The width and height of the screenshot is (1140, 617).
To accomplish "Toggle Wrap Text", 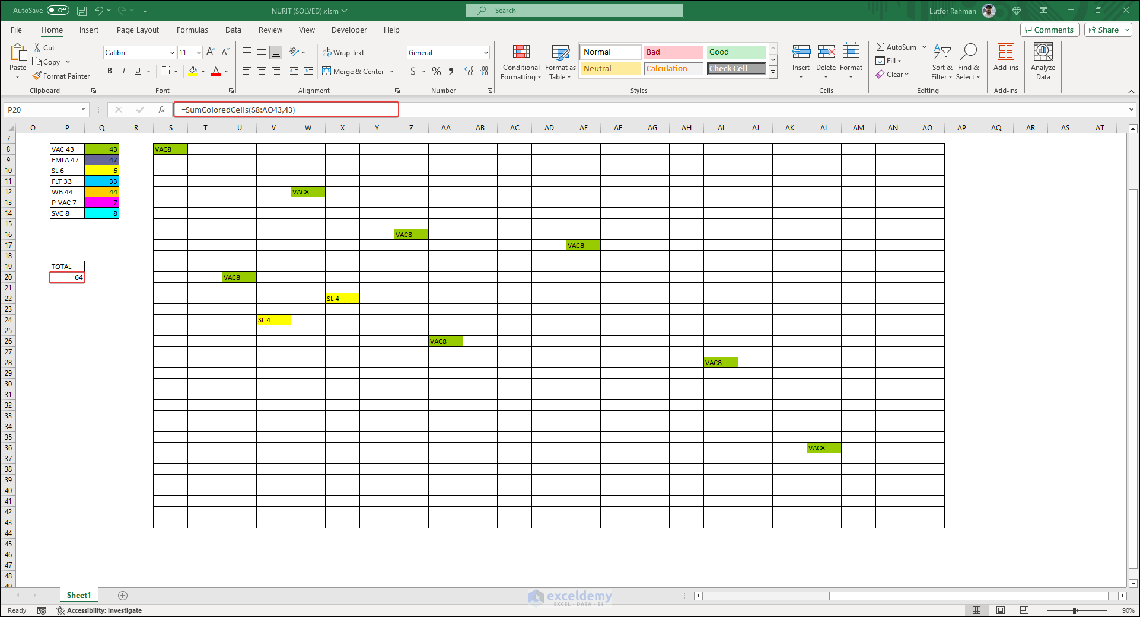I will pos(343,52).
